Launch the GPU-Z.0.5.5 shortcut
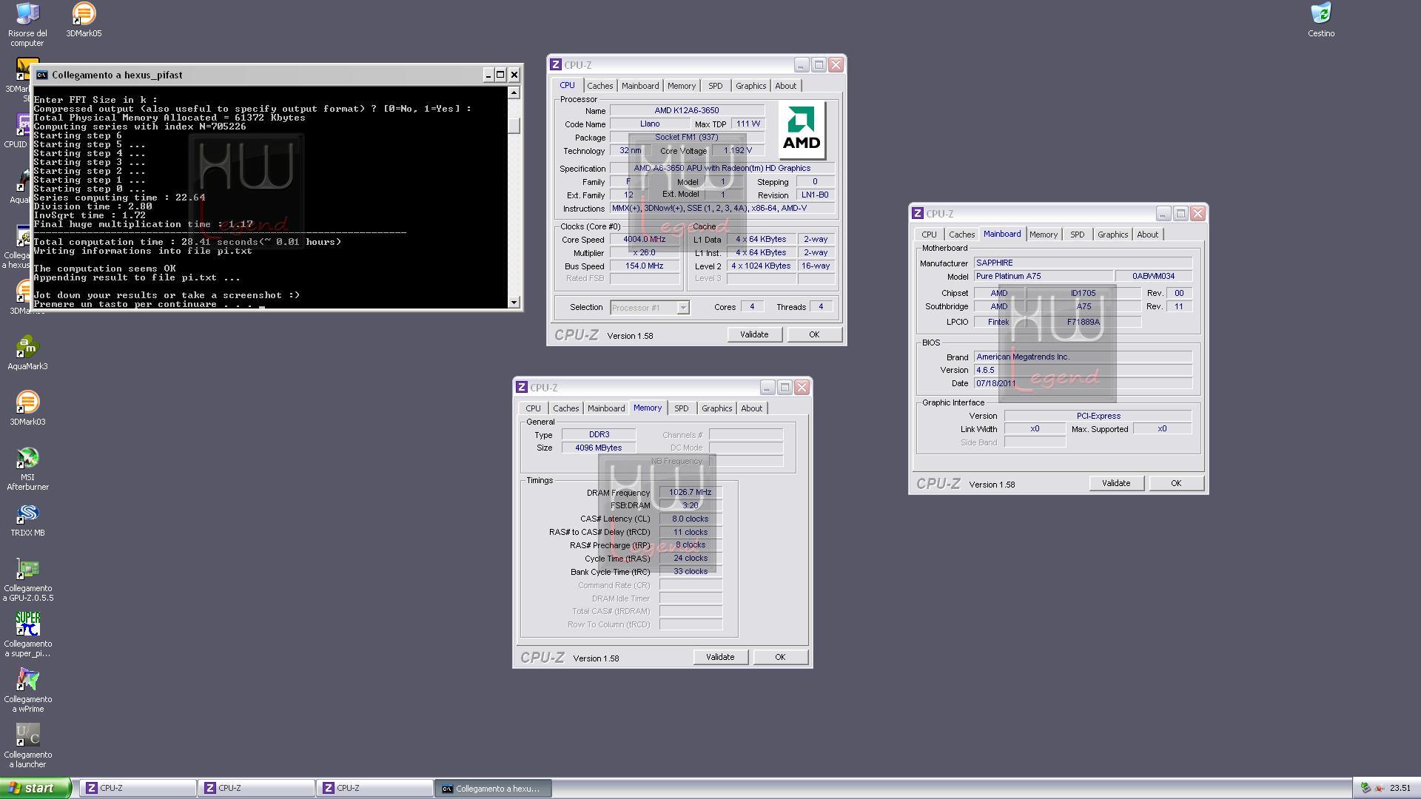1421x799 pixels. coord(27,579)
